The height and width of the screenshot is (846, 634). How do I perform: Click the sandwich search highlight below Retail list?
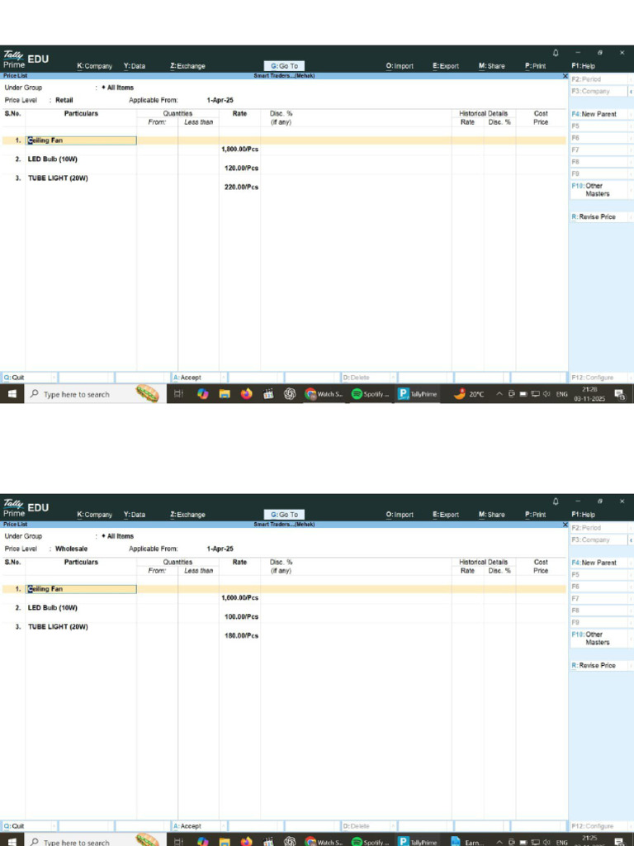(147, 393)
